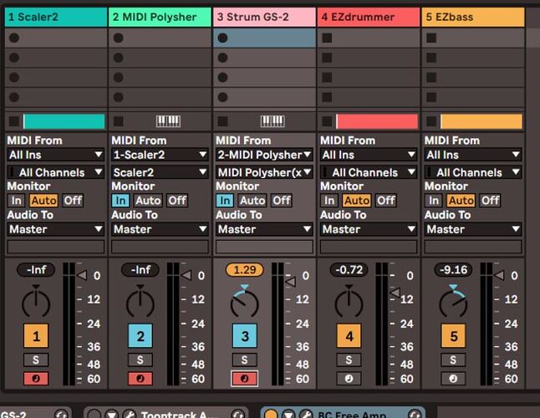Unfold the BC Free Amp device triangle
Screen dimensions: 540x418
[x=288, y=414]
